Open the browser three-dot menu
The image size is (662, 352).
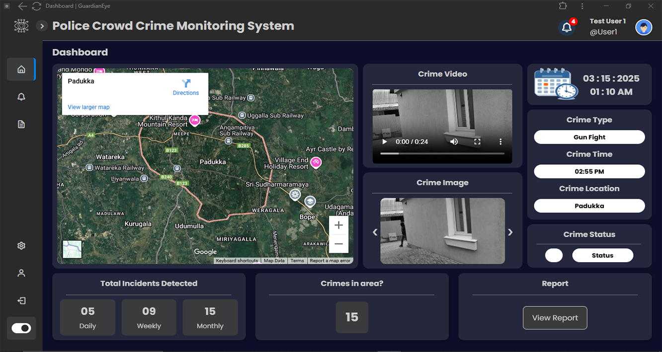582,6
